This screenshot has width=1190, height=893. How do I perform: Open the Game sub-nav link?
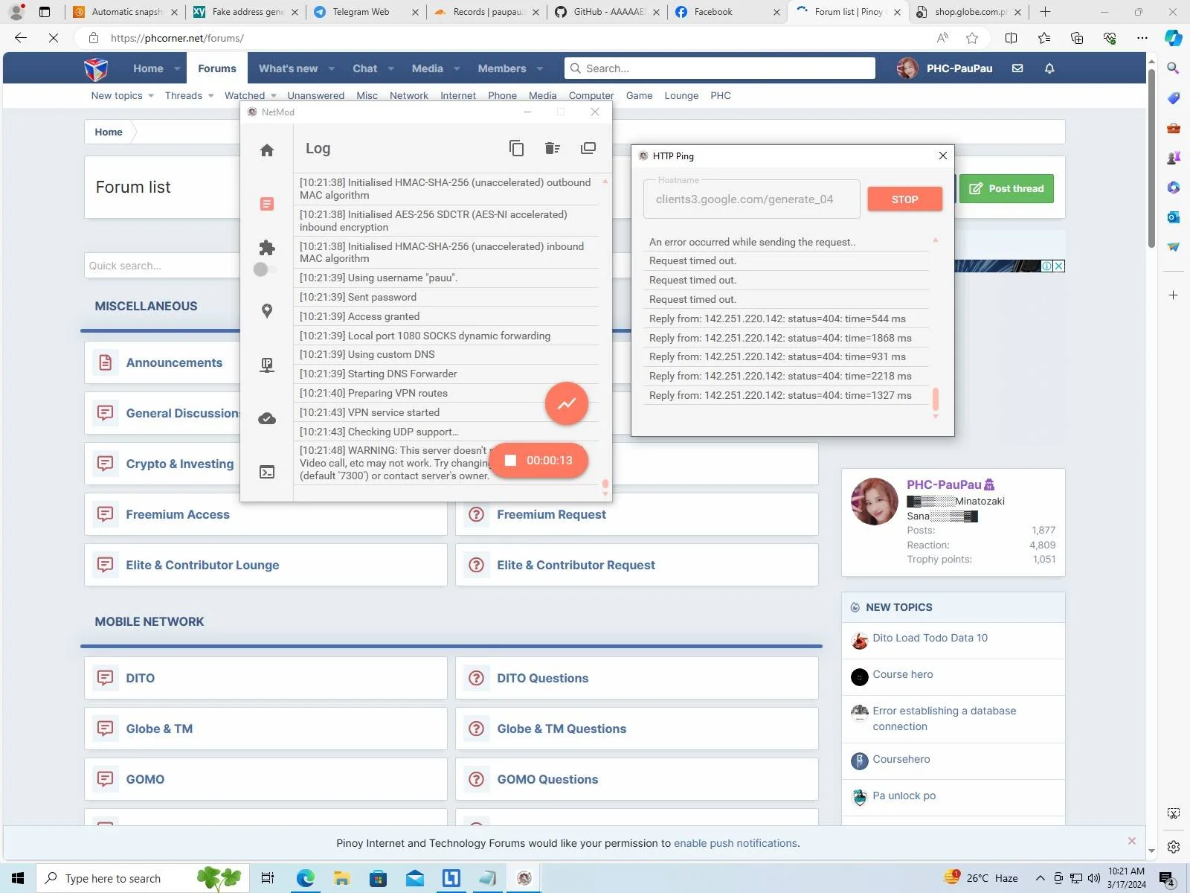point(639,96)
